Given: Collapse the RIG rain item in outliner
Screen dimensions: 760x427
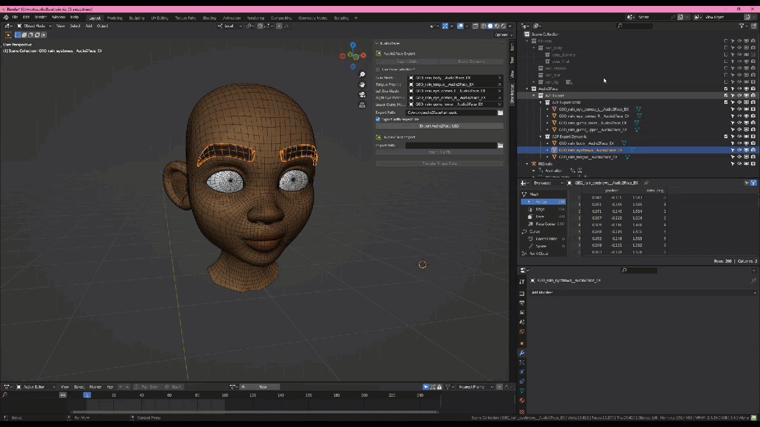Looking at the screenshot, I should (527, 164).
